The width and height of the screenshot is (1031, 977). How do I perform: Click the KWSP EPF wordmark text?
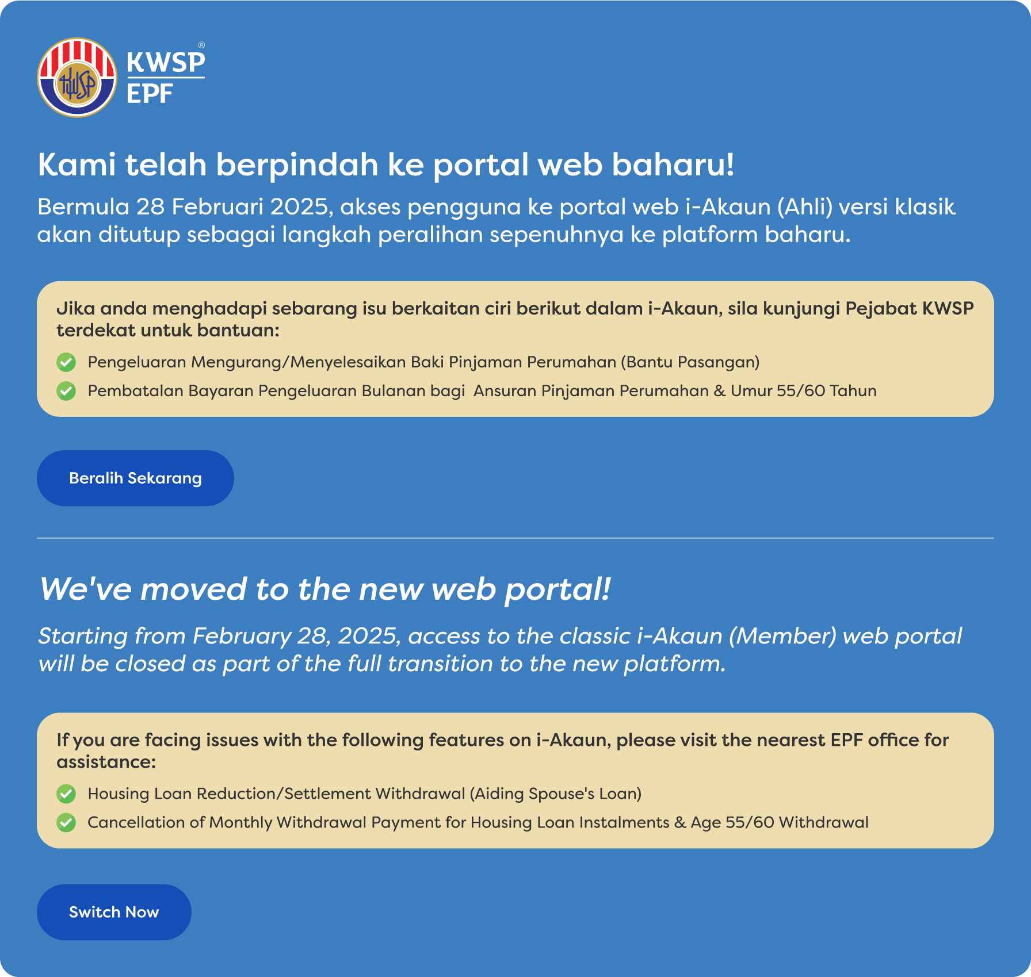point(165,78)
